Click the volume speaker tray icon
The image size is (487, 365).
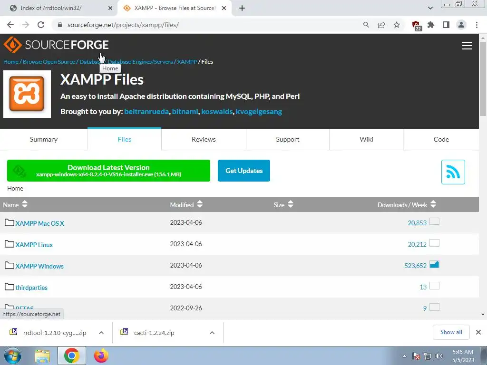tap(438, 356)
